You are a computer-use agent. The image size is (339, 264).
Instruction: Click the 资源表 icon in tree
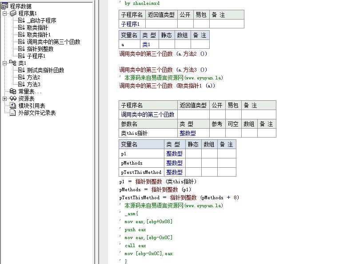(x=13, y=99)
